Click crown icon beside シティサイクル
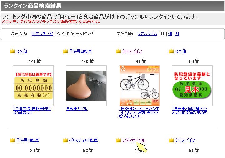 [118, 140]
